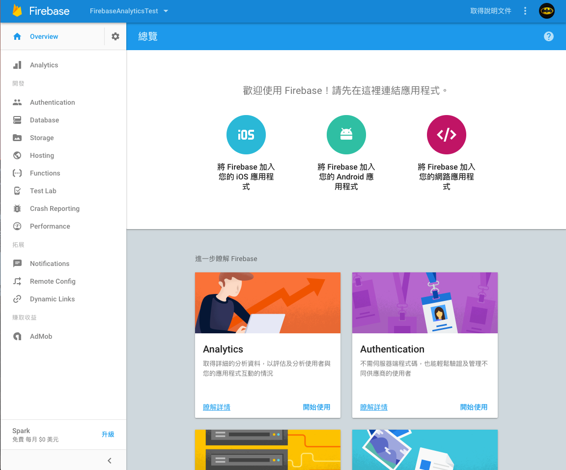Click the Analytics bar chart icon
The width and height of the screenshot is (566, 470).
click(x=17, y=65)
